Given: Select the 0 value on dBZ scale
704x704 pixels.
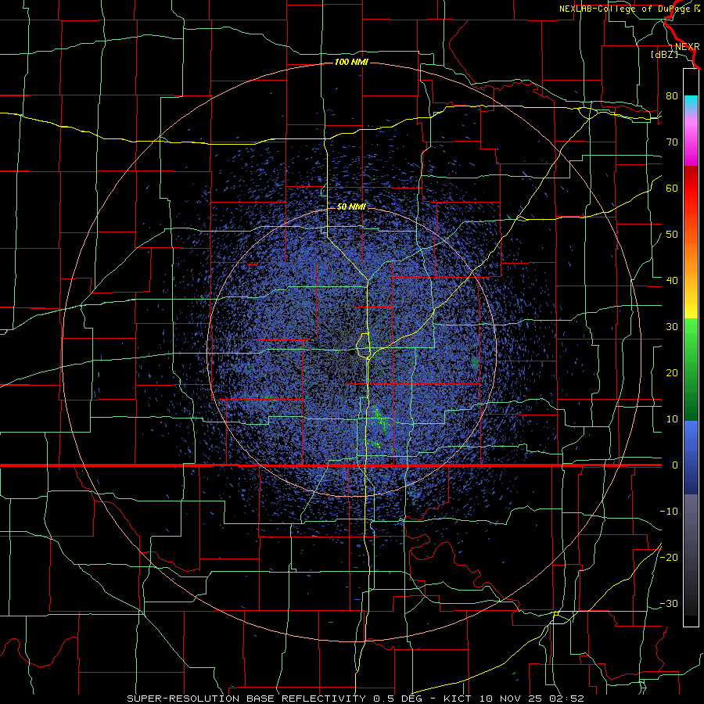Looking at the screenshot, I should 675,465.
